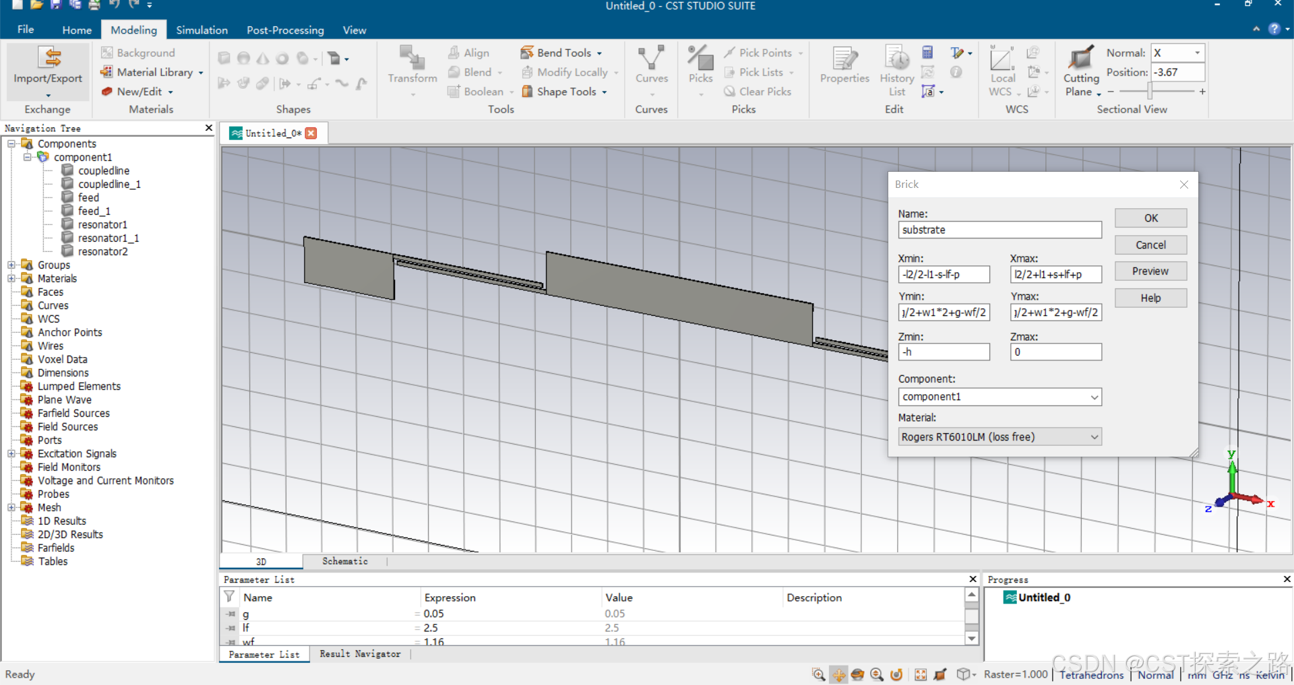Image resolution: width=1294 pixels, height=685 pixels.
Task: Open the Normal axis dropdown
Action: click(x=1177, y=53)
